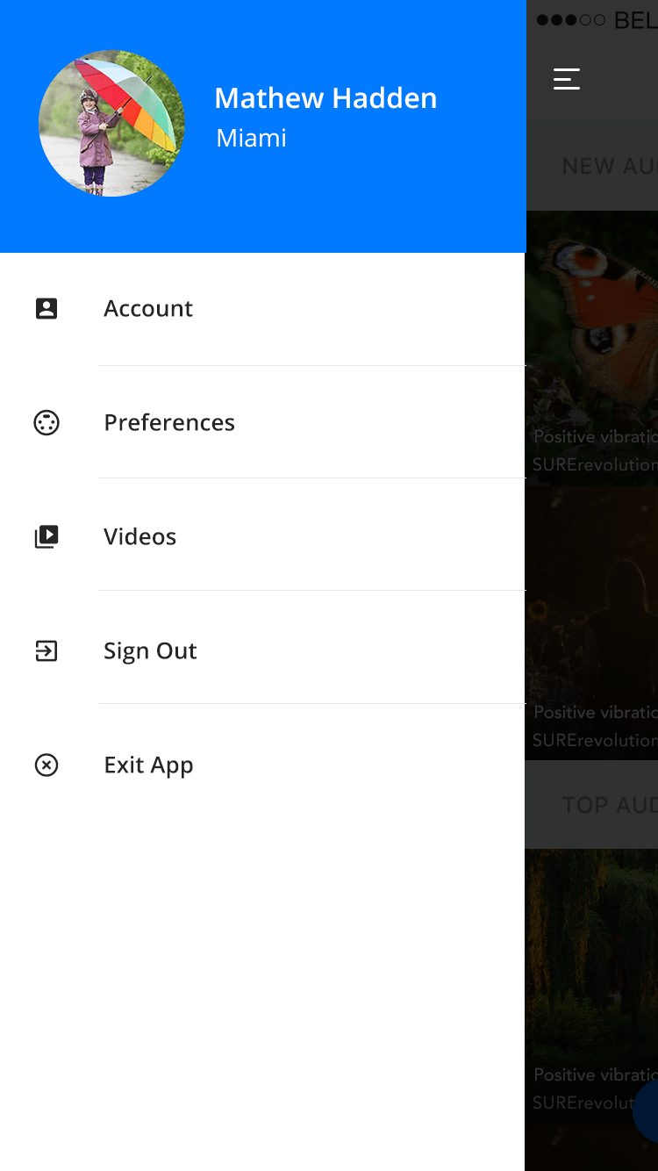This screenshot has width=658, height=1171.
Task: Click the Exit App circled-X icon
Action: pos(46,765)
